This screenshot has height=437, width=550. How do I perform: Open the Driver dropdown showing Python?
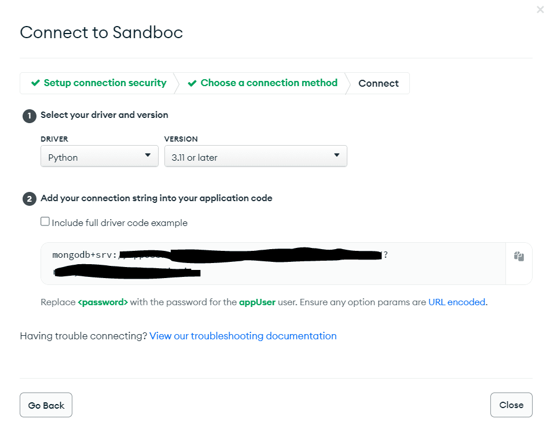(98, 156)
